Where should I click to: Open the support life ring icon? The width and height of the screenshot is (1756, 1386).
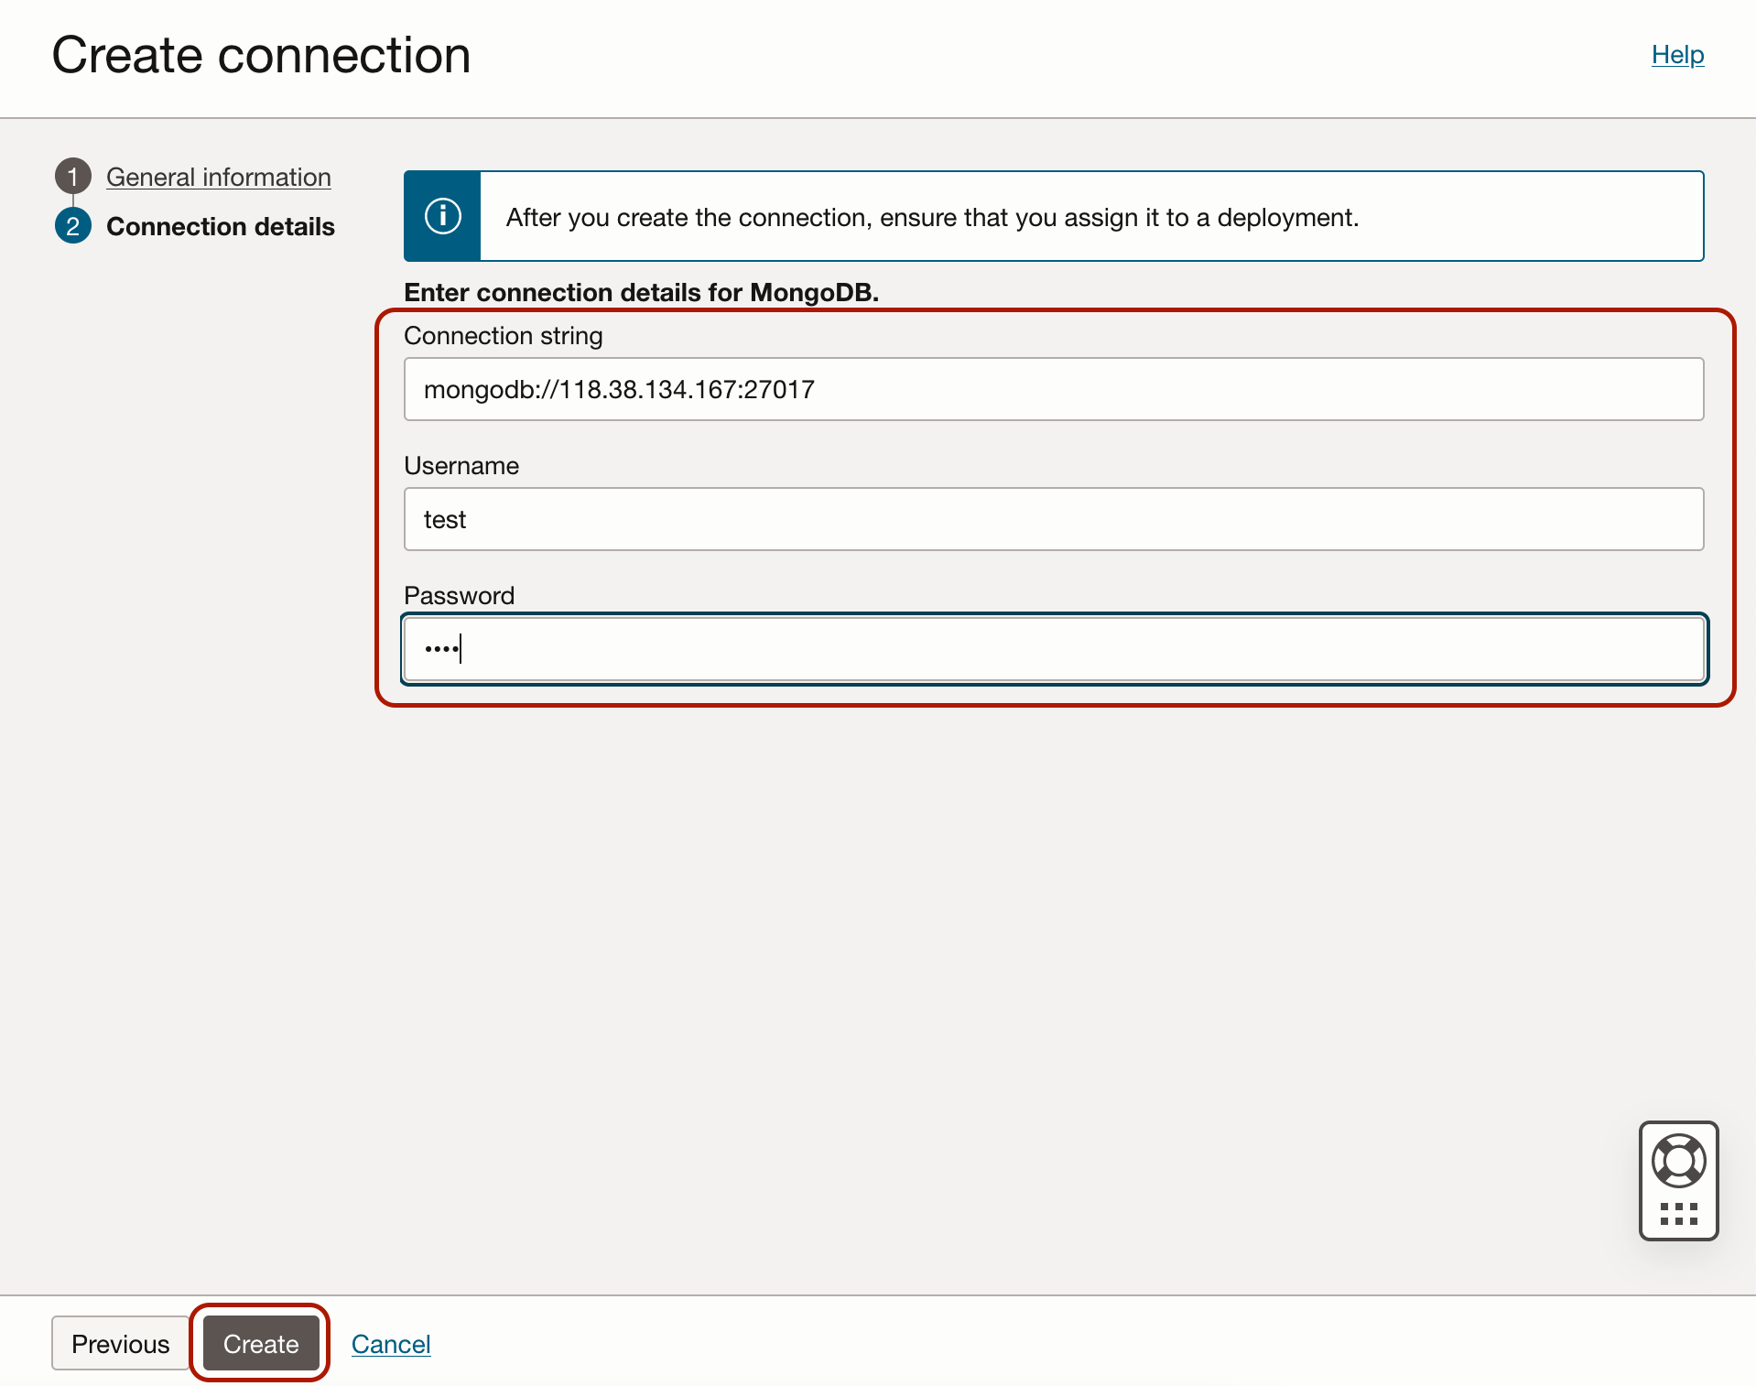coord(1678,1160)
